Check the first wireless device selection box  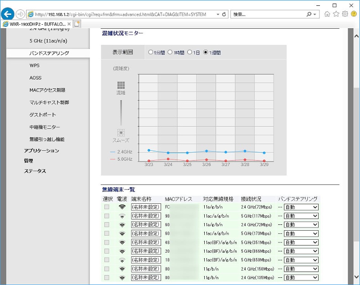[x=107, y=207]
